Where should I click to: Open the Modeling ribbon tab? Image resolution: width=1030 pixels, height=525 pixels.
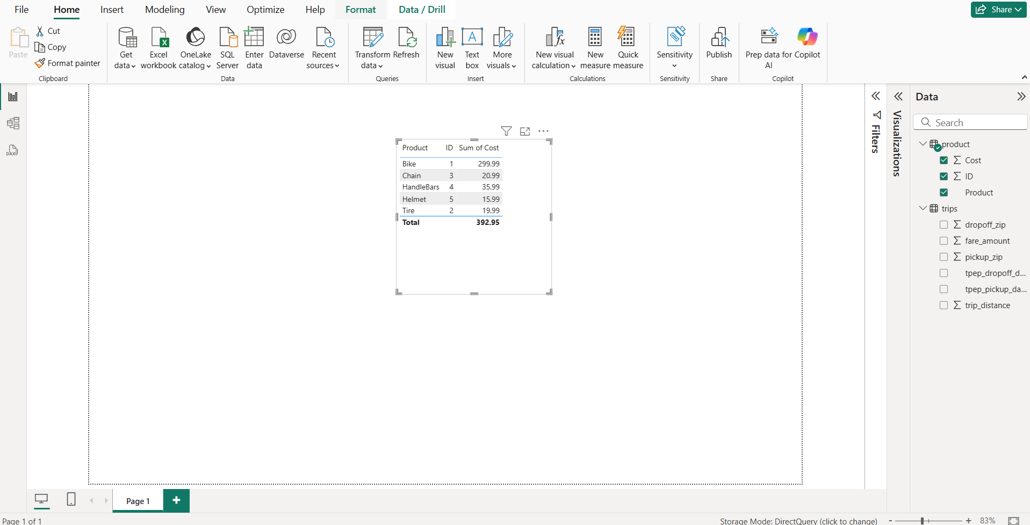point(164,10)
